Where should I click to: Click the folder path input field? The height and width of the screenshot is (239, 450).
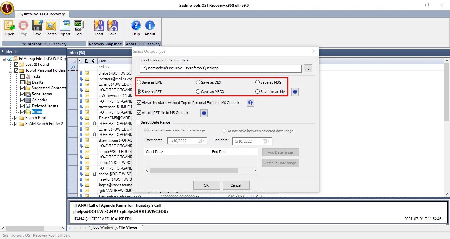click(221, 68)
